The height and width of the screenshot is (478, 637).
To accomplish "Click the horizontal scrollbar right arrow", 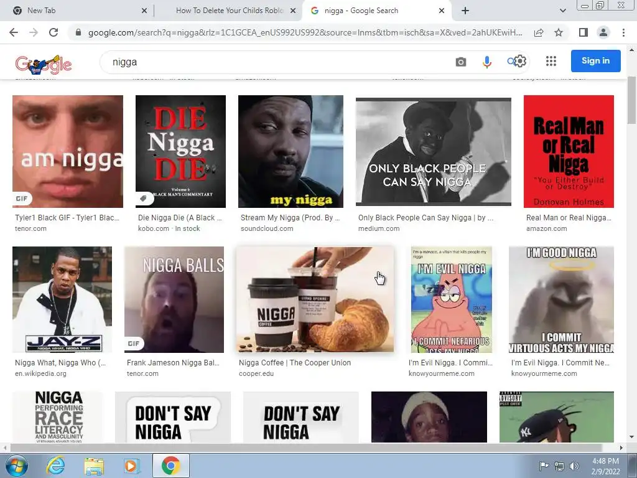I will tap(621, 448).
